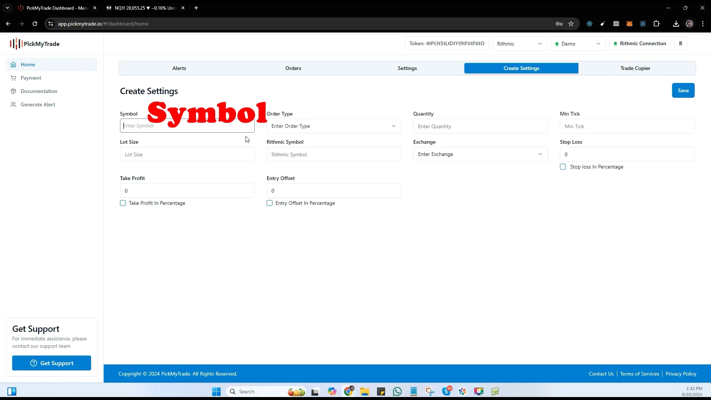Open the blue hexagon extension icon
Image resolution: width=711 pixels, height=400 pixels.
(590, 24)
